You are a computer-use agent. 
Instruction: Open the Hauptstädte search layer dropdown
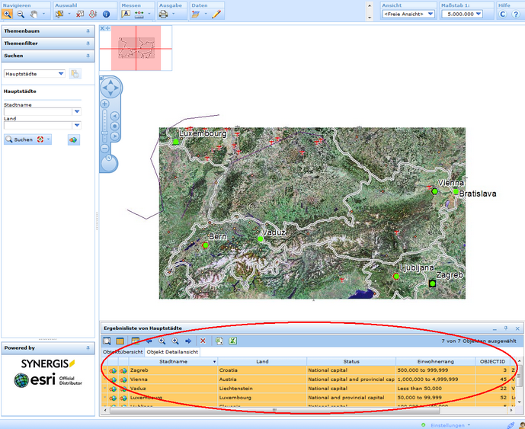click(x=61, y=74)
